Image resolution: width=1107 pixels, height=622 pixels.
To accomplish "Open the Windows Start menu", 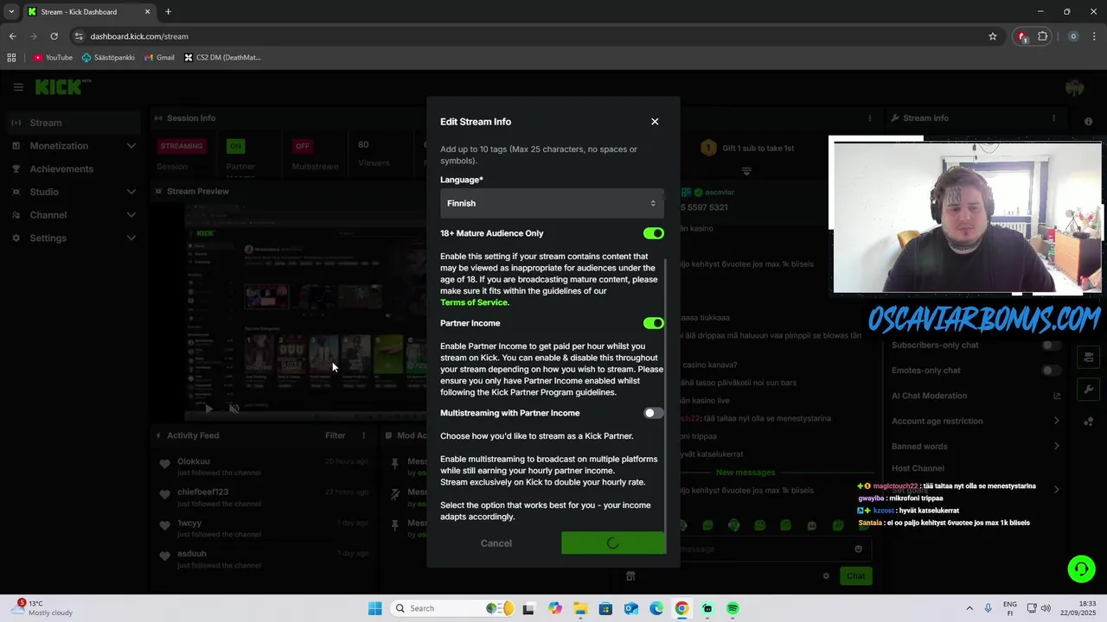I will (374, 608).
